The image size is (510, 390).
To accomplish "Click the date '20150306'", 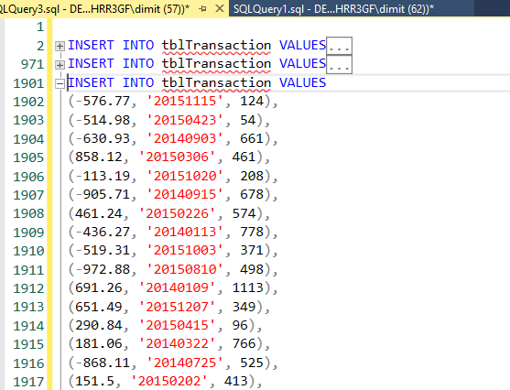I will 177,157.
